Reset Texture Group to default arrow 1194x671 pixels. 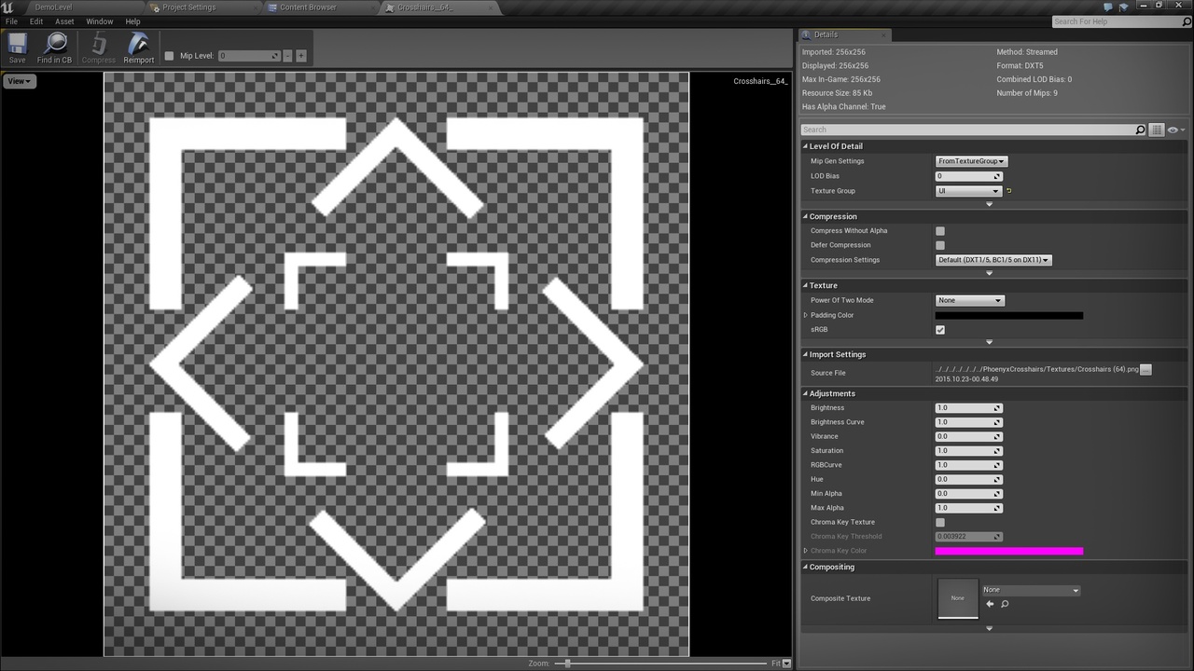click(x=1008, y=191)
